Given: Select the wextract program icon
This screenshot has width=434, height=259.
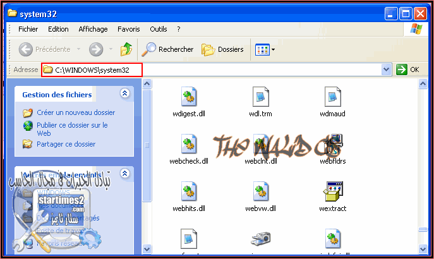Looking at the screenshot, I should click(x=333, y=191).
